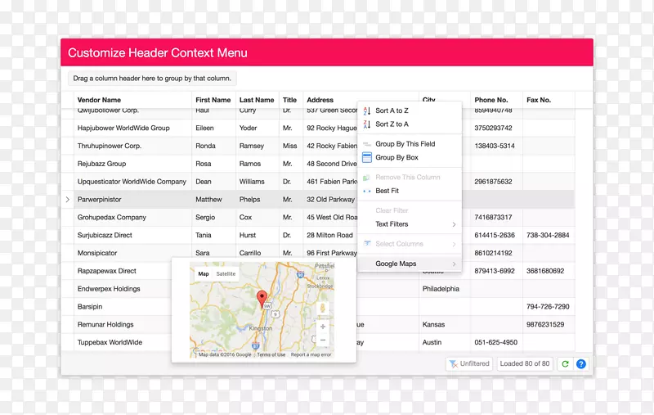Click the fax number 738-304-2884

tap(549, 236)
